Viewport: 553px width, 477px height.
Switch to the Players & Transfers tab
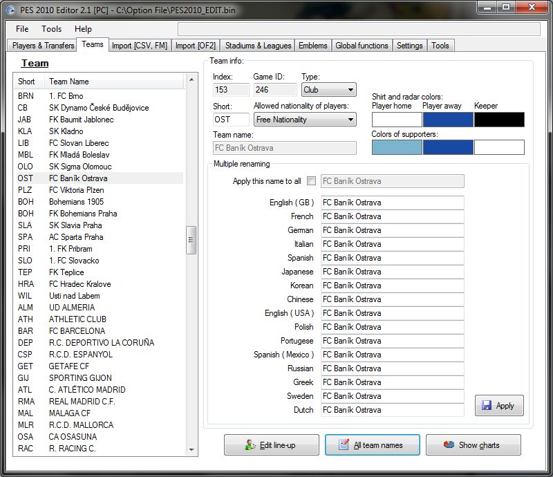pyautogui.click(x=43, y=46)
